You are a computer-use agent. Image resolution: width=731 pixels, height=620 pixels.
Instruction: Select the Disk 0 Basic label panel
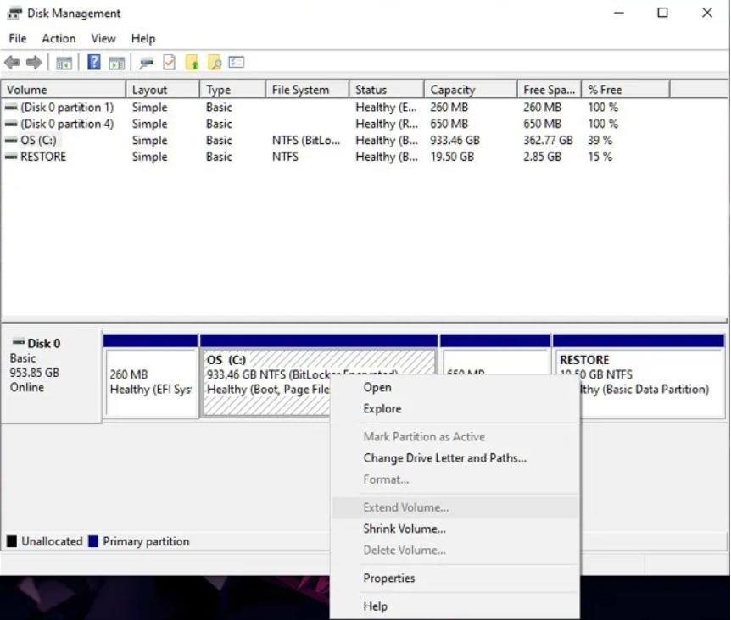51,376
